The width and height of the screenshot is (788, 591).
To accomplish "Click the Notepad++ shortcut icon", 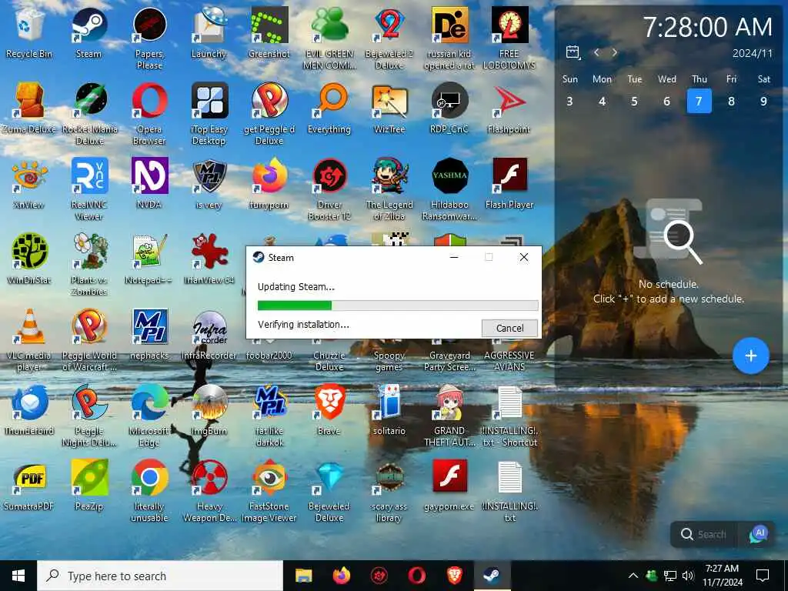I will [149, 252].
